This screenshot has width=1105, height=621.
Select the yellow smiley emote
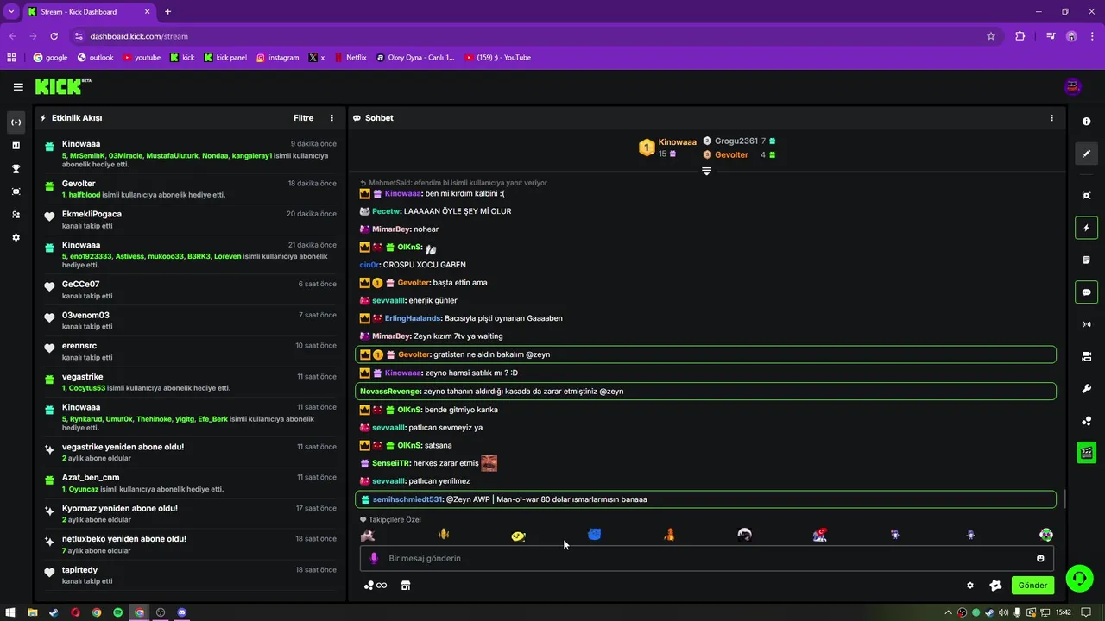(518, 536)
